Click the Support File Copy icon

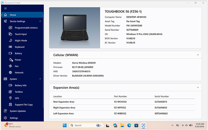click(x=10, y=104)
